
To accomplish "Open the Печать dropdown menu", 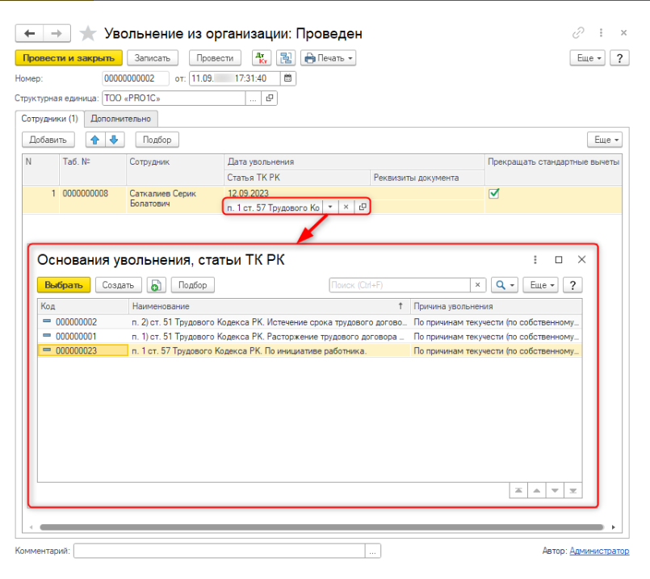I will coord(328,58).
